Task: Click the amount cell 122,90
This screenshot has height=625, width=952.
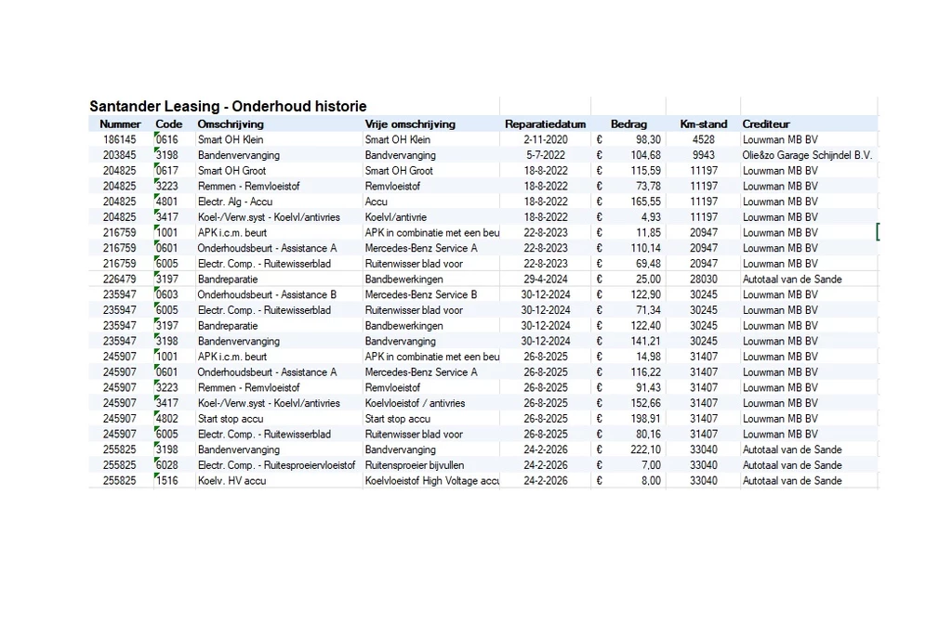Action: [x=645, y=294]
